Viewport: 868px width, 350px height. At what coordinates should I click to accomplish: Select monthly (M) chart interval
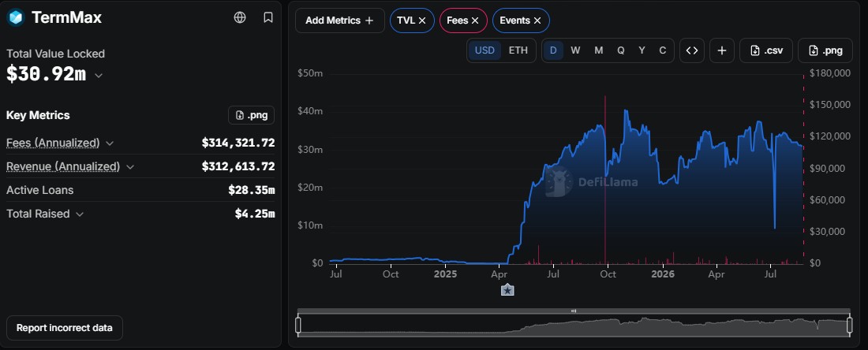[x=598, y=50]
